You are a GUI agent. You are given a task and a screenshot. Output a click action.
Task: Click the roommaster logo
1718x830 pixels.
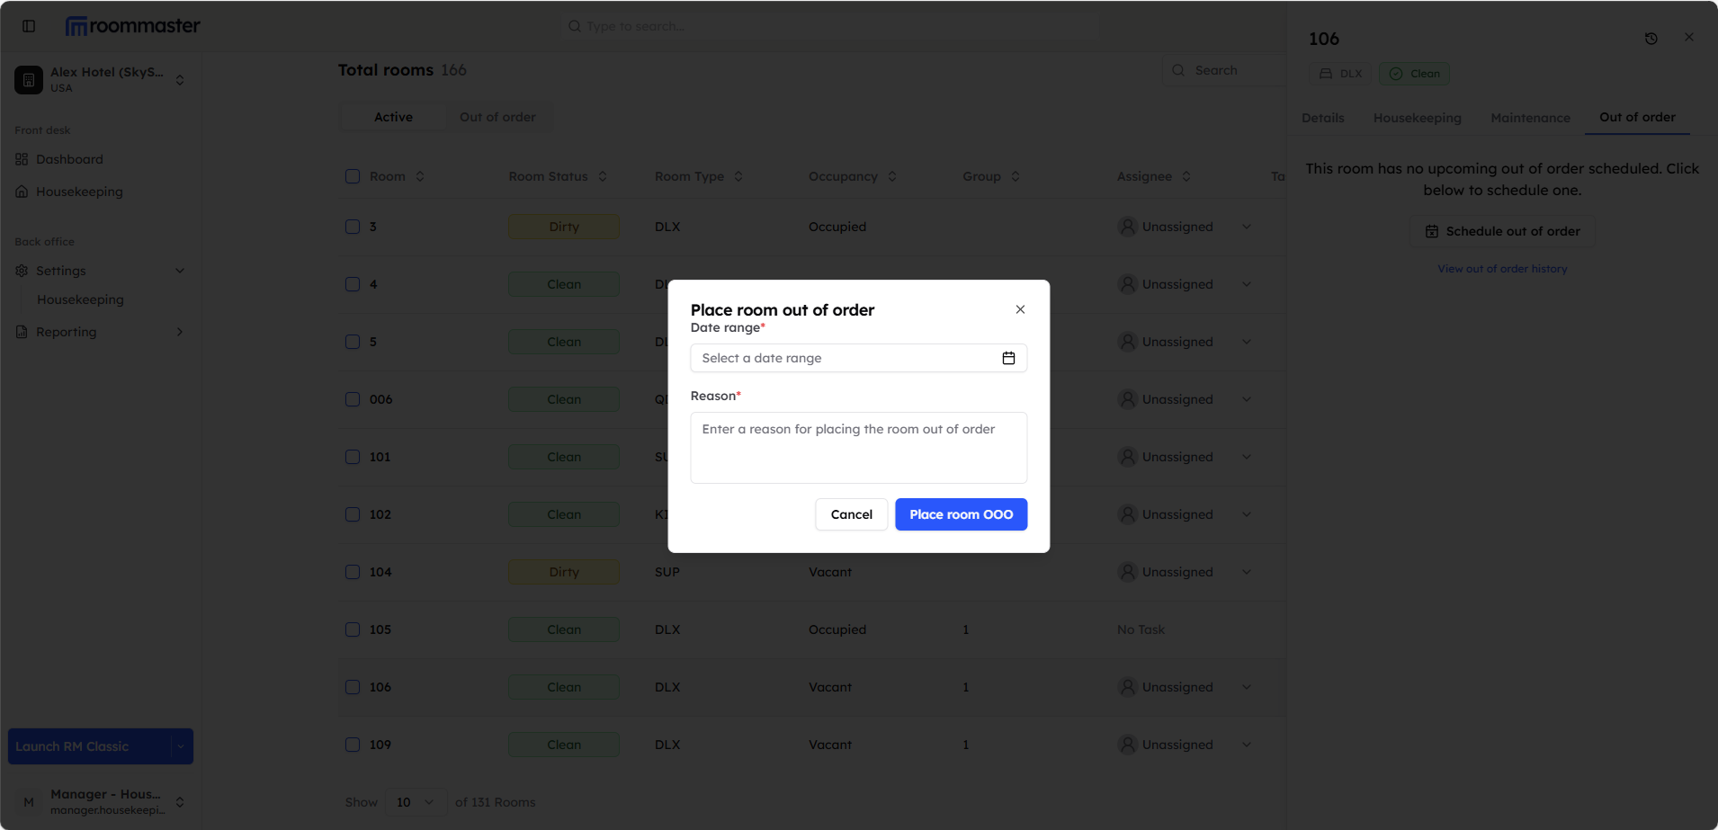pyautogui.click(x=133, y=26)
